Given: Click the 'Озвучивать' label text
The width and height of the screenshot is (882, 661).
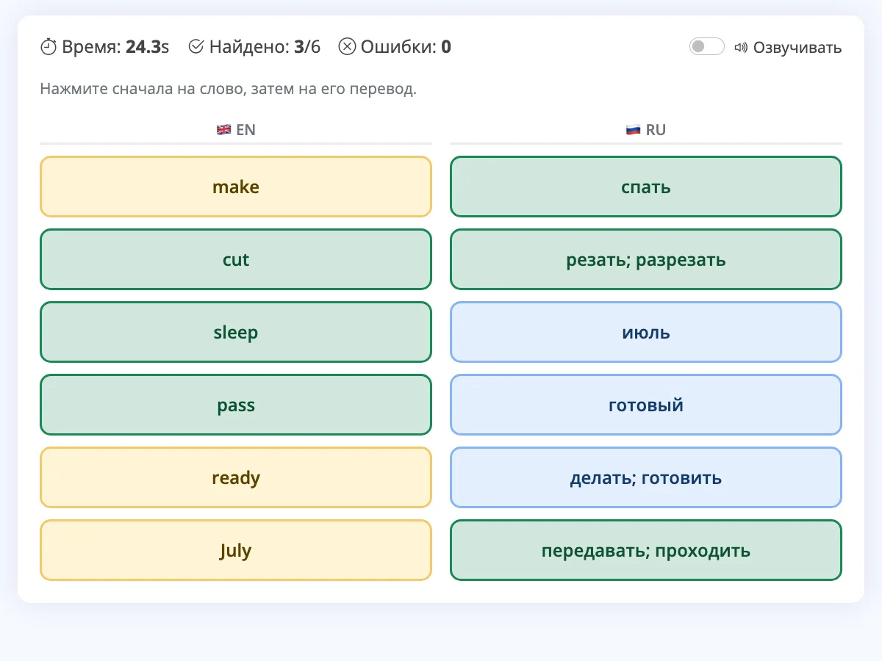Looking at the screenshot, I should (x=797, y=48).
